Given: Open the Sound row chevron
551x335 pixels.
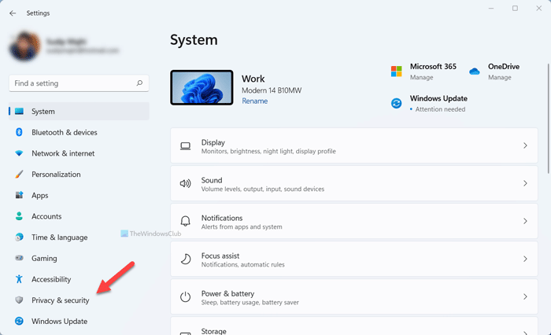Looking at the screenshot, I should click(x=524, y=184).
